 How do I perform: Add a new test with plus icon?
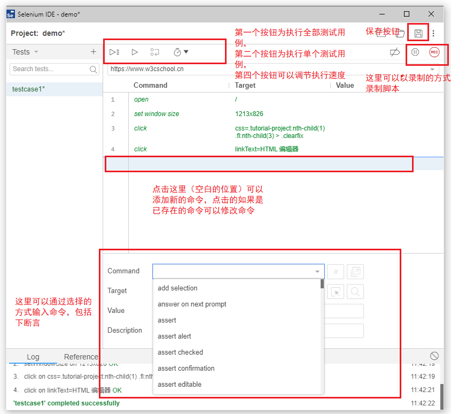tap(94, 52)
